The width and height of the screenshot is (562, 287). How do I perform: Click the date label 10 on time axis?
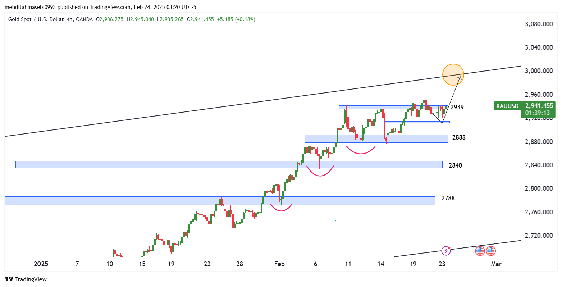pyautogui.click(x=110, y=264)
